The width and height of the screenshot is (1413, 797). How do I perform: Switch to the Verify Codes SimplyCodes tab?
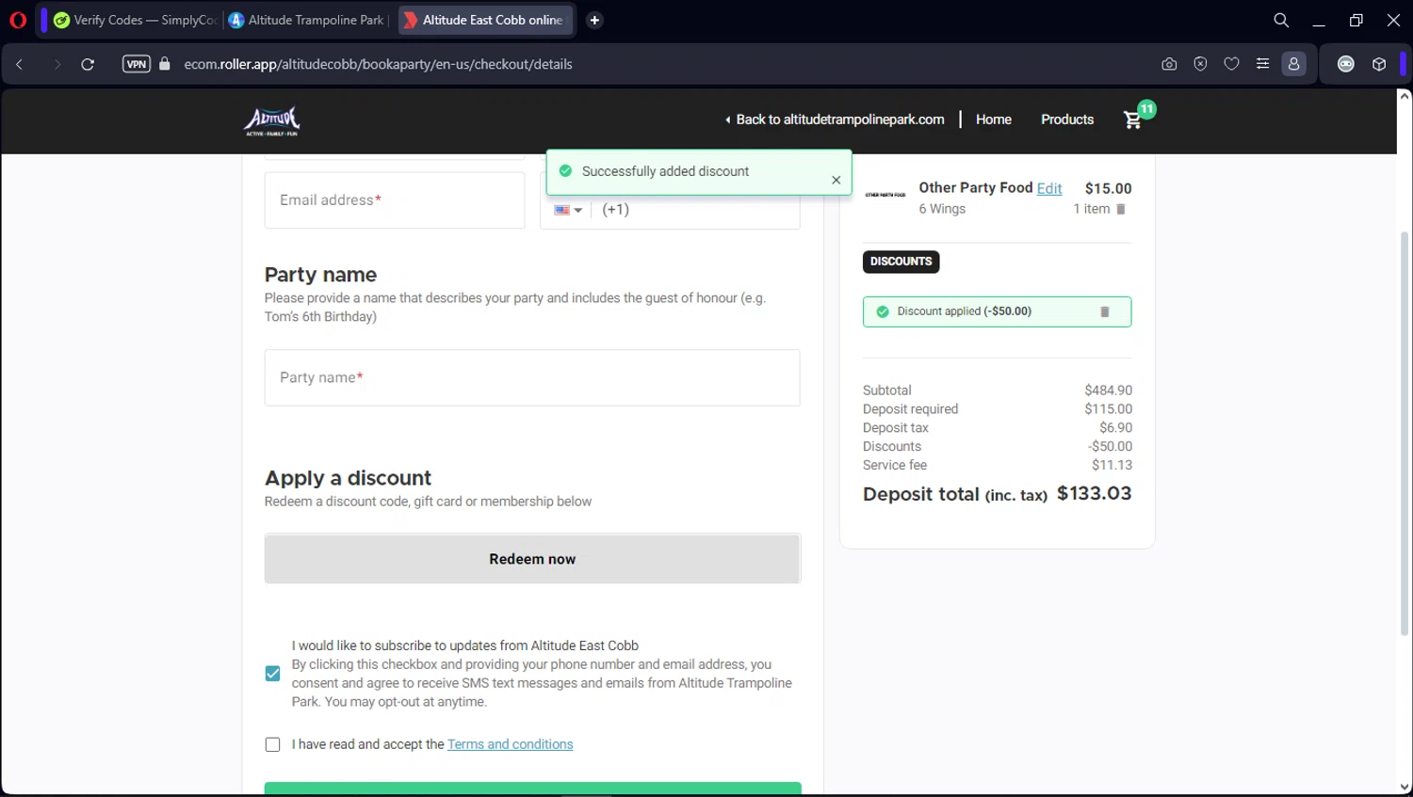(135, 20)
